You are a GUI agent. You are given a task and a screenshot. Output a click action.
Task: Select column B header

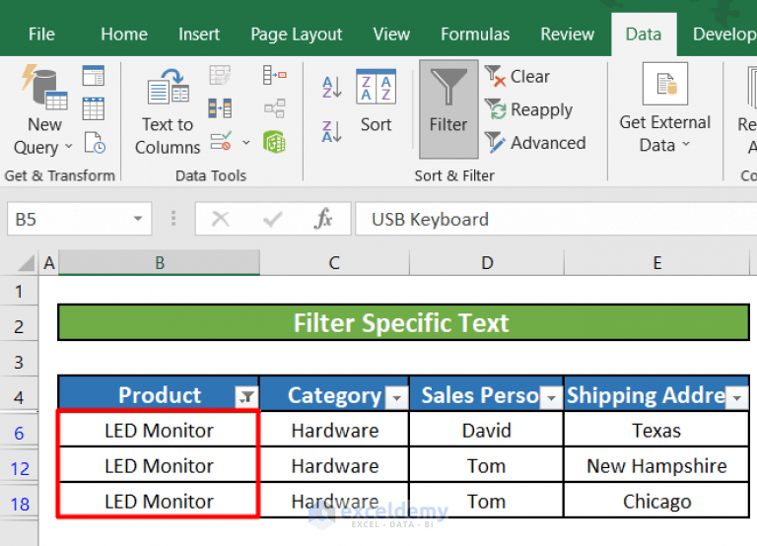[160, 263]
